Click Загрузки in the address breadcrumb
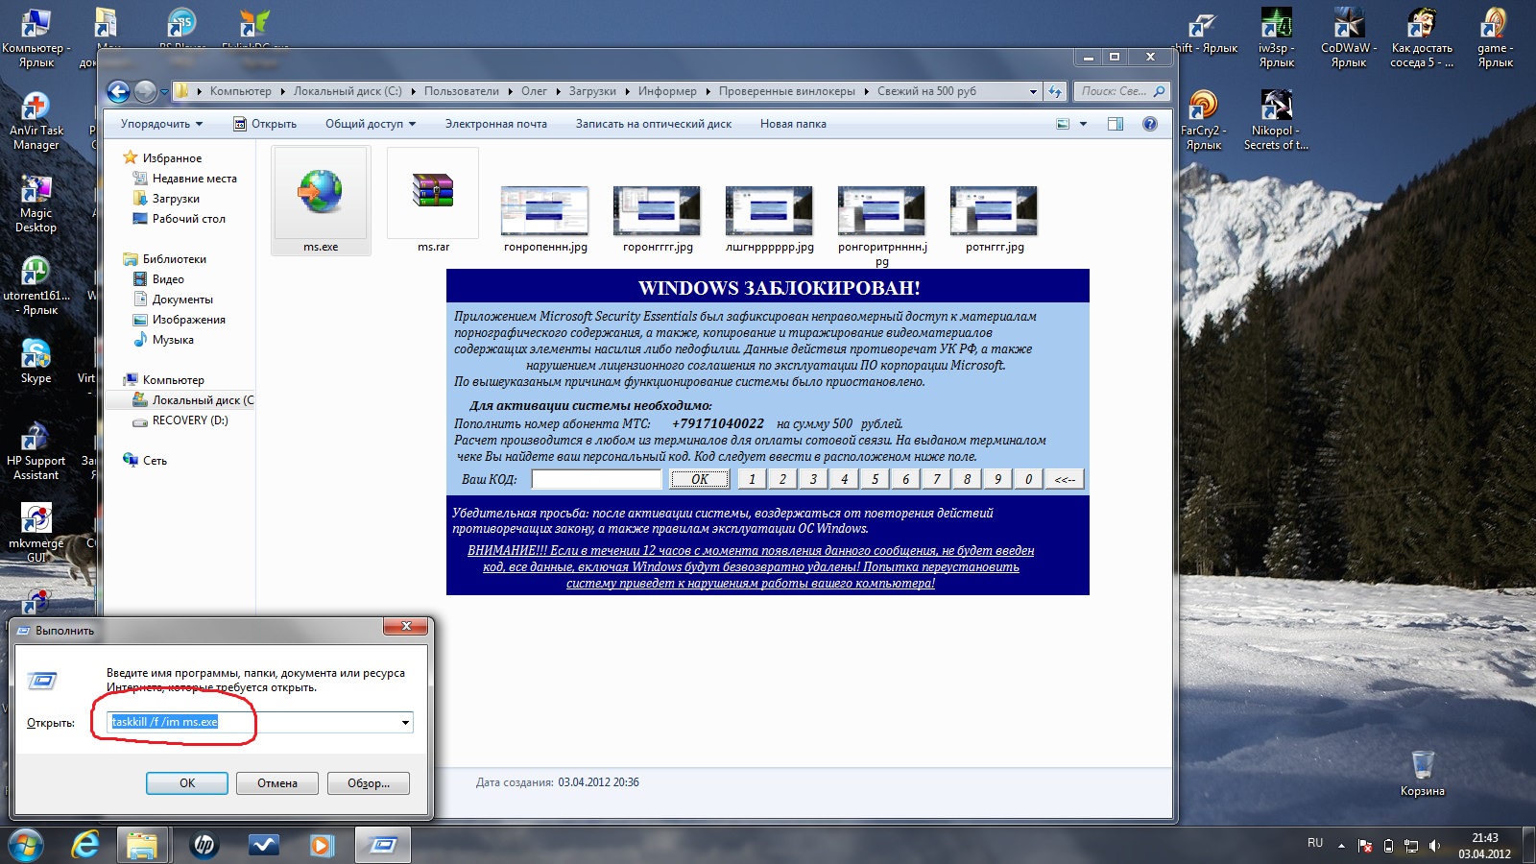The height and width of the screenshot is (864, 1536). (592, 91)
